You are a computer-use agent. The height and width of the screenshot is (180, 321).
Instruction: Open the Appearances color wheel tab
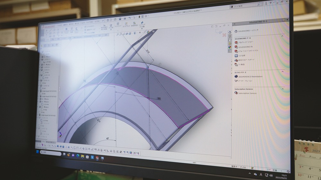tap(230, 47)
